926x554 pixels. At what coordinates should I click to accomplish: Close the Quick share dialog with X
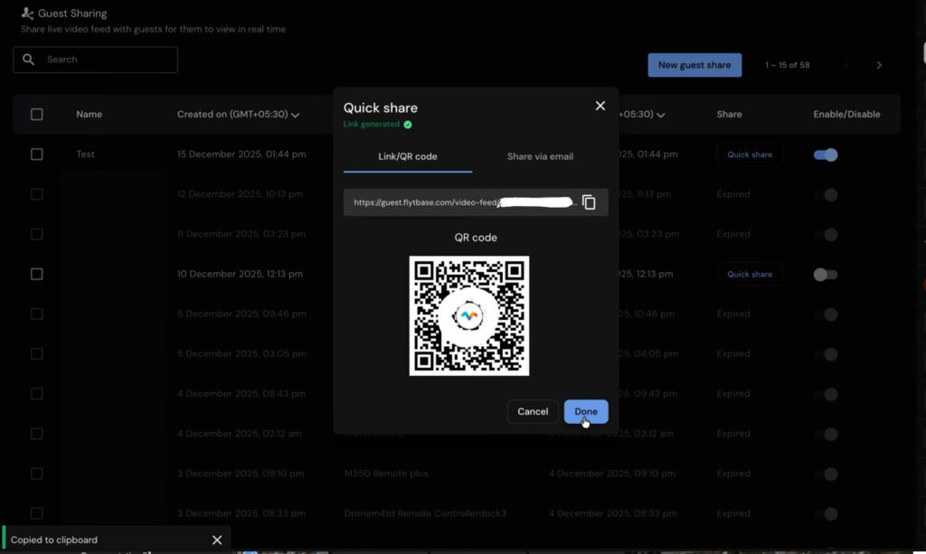(x=600, y=106)
